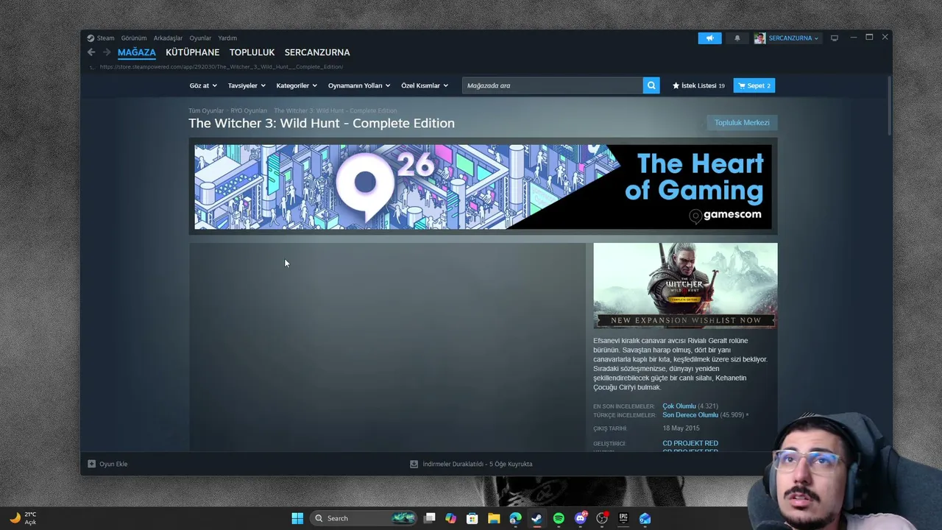This screenshot has height=530, width=942.
Task: Open İstek Listesi wishlist
Action: [698, 85]
